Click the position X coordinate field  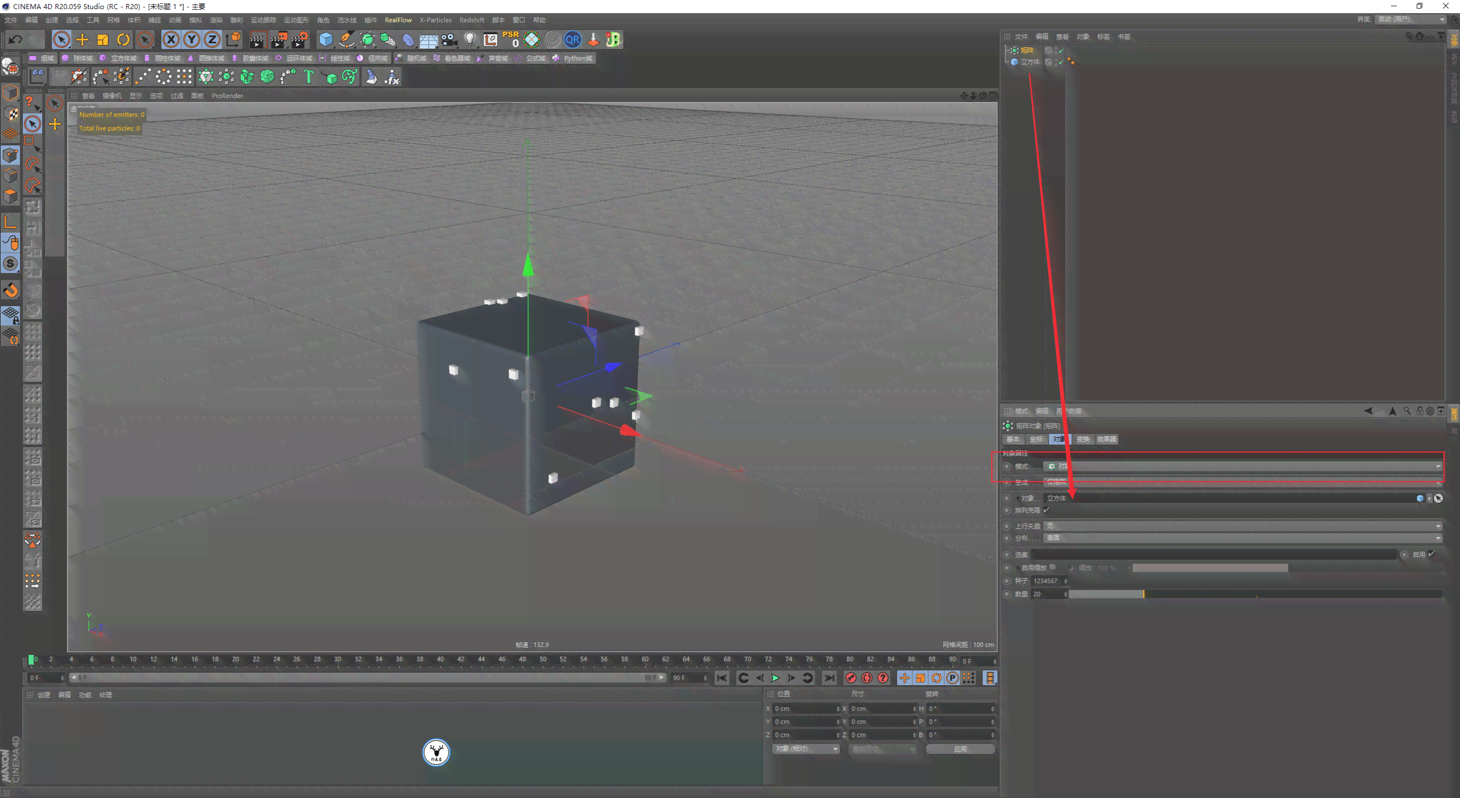pyautogui.click(x=806, y=709)
